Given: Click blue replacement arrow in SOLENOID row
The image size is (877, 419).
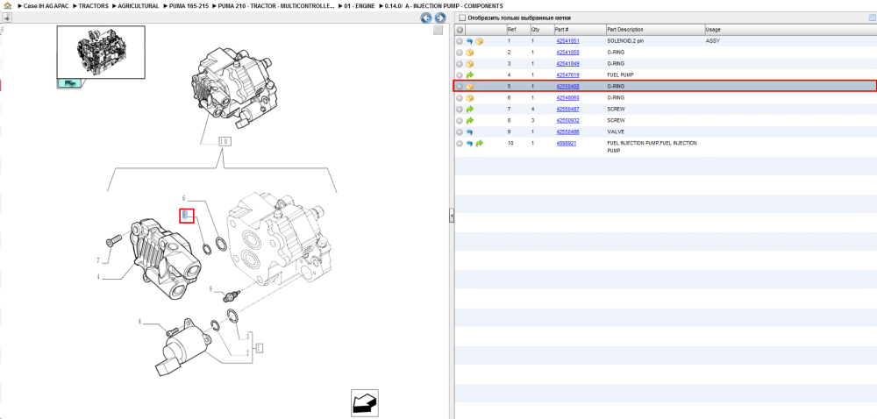Looking at the screenshot, I should (470, 41).
